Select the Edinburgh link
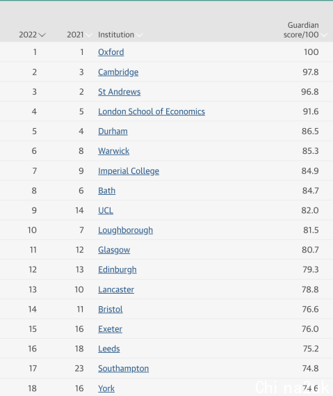 117,270
